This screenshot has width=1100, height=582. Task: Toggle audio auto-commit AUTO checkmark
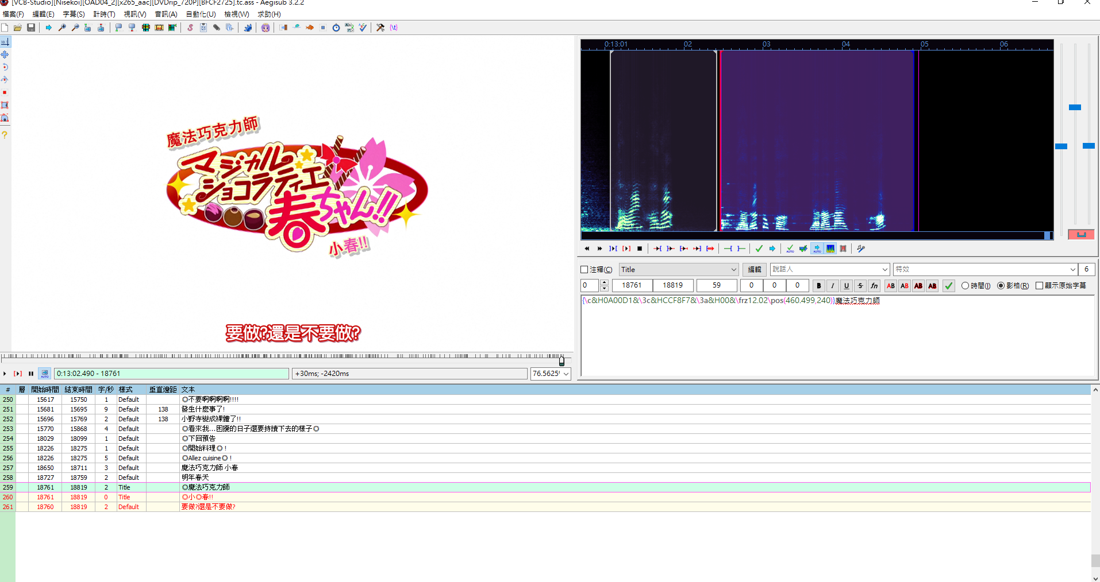coord(790,249)
